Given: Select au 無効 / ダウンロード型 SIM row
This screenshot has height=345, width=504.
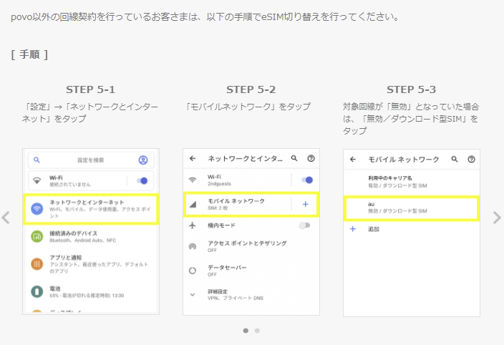Looking at the screenshot, I should (x=412, y=208).
